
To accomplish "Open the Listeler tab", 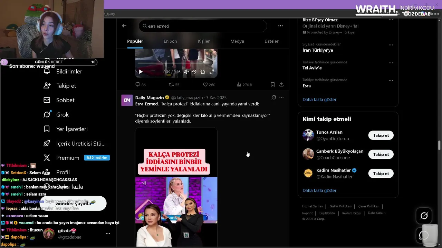I will click(x=271, y=41).
